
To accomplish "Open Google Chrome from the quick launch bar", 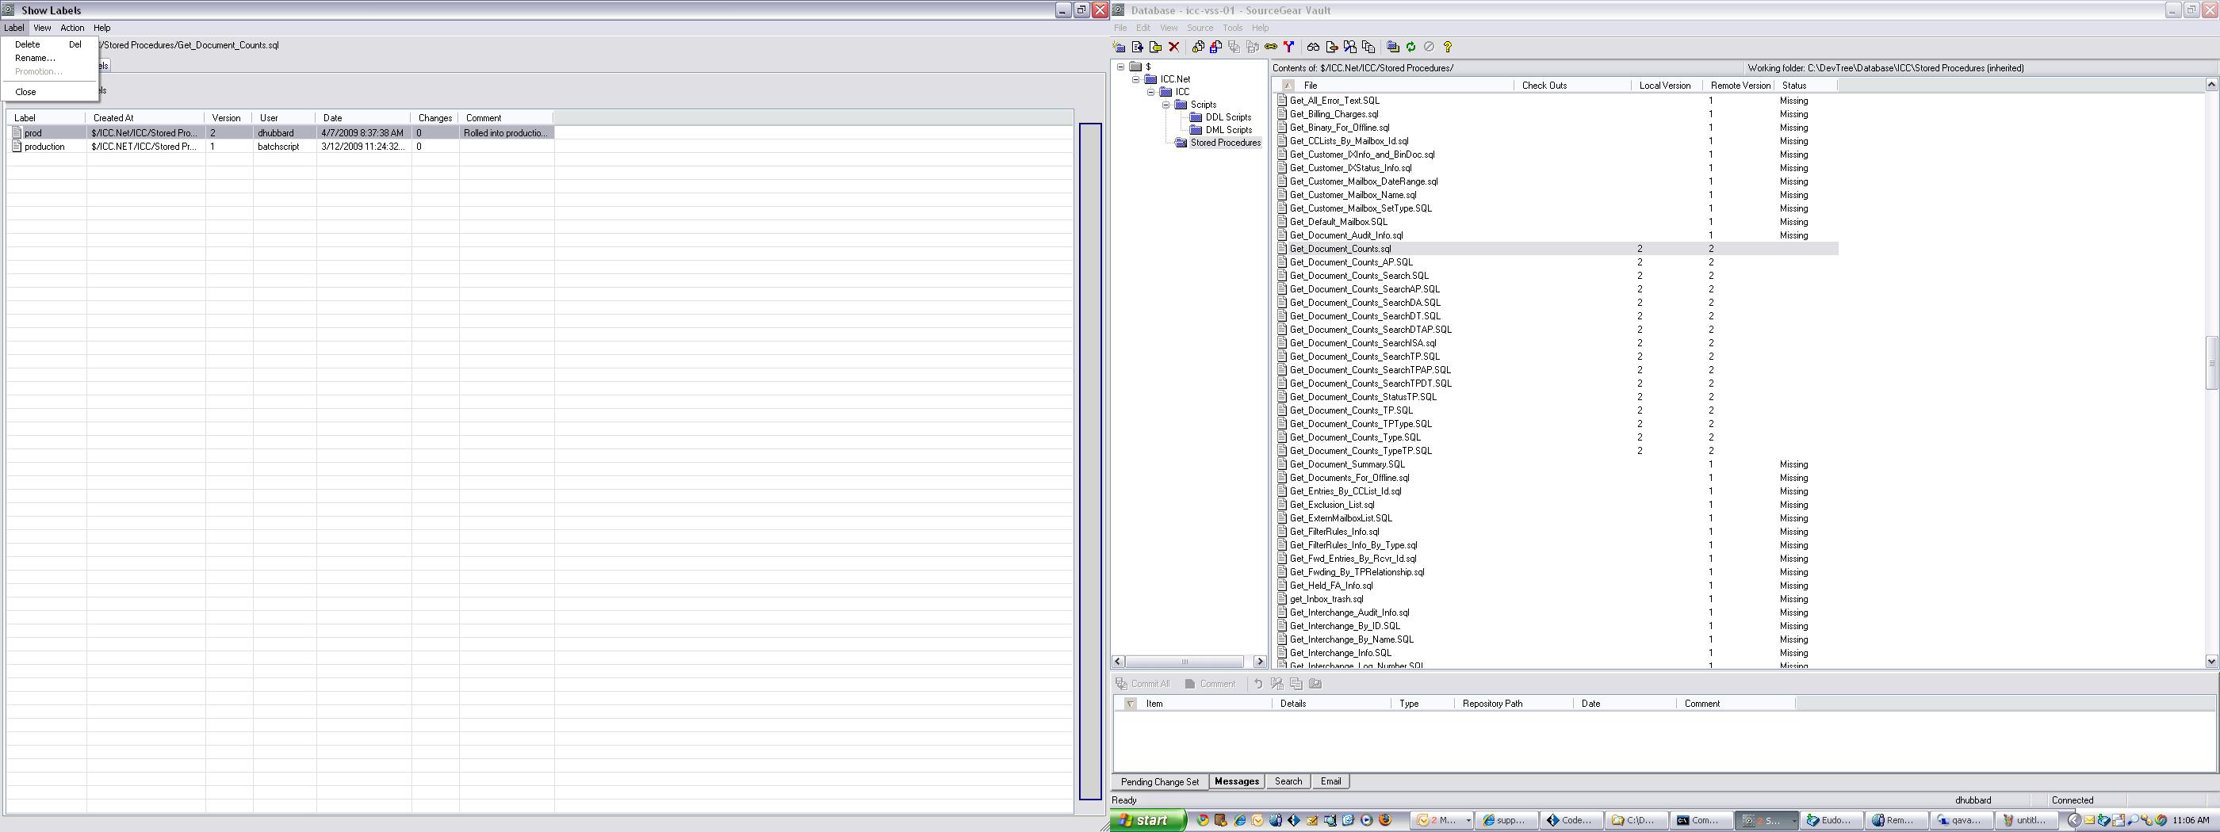I will click(1202, 821).
